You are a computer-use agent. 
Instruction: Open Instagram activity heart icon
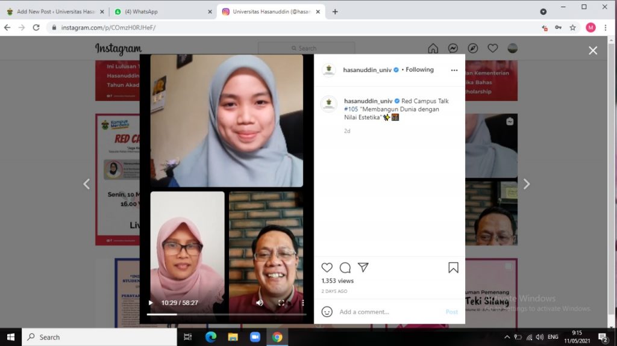(x=493, y=48)
